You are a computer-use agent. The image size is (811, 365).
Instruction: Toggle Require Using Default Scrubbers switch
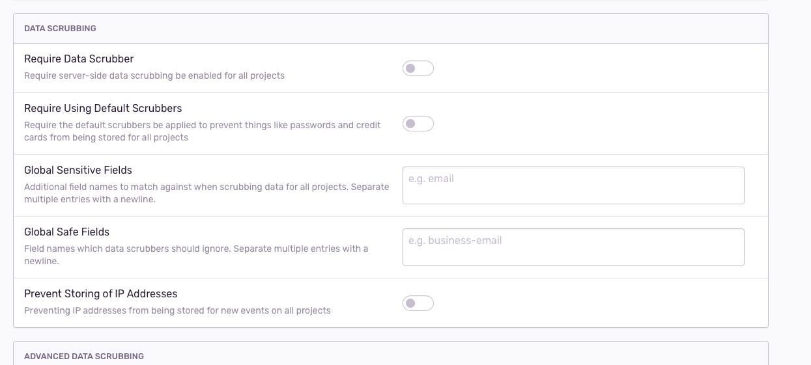pyautogui.click(x=418, y=124)
